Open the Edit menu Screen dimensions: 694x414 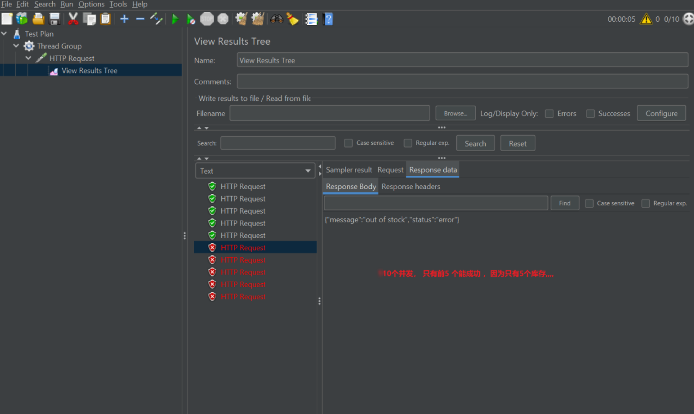(22, 4)
